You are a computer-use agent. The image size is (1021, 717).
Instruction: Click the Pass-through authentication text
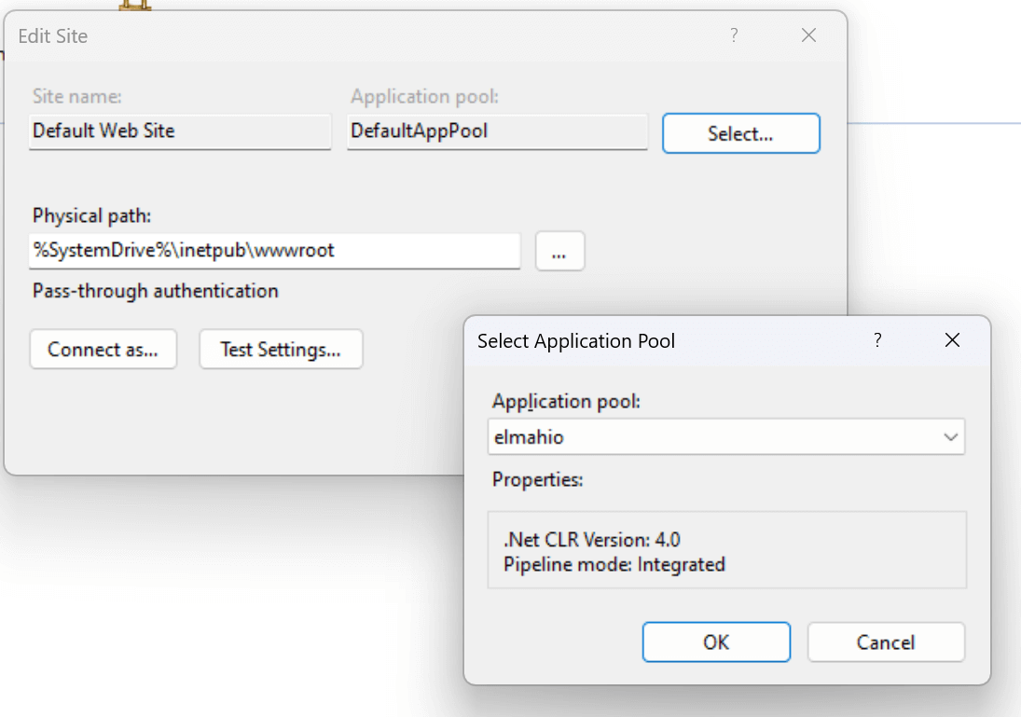coord(155,291)
